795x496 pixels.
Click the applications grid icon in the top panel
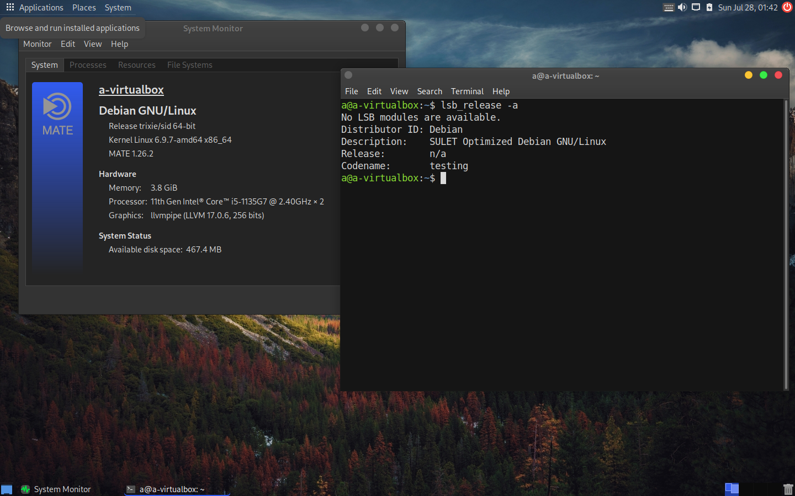(x=10, y=8)
